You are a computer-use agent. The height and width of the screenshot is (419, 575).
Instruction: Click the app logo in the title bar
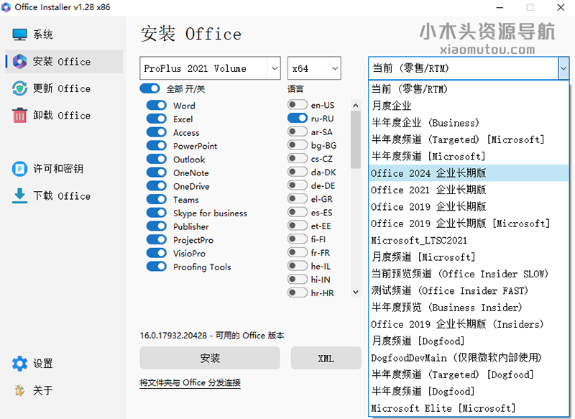pos(6,7)
